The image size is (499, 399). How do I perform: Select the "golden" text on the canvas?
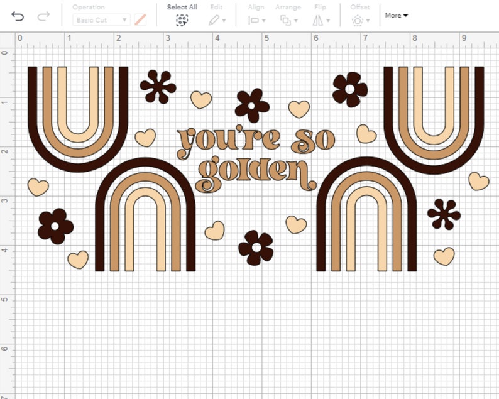coord(256,174)
